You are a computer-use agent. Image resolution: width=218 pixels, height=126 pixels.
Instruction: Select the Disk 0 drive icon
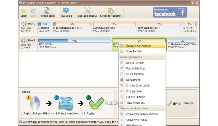pos(24,24)
